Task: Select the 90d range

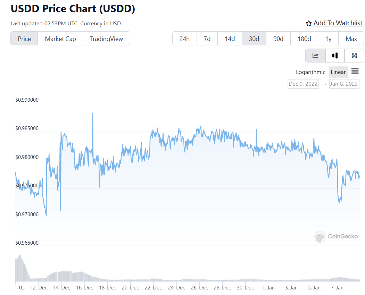Action: point(278,39)
